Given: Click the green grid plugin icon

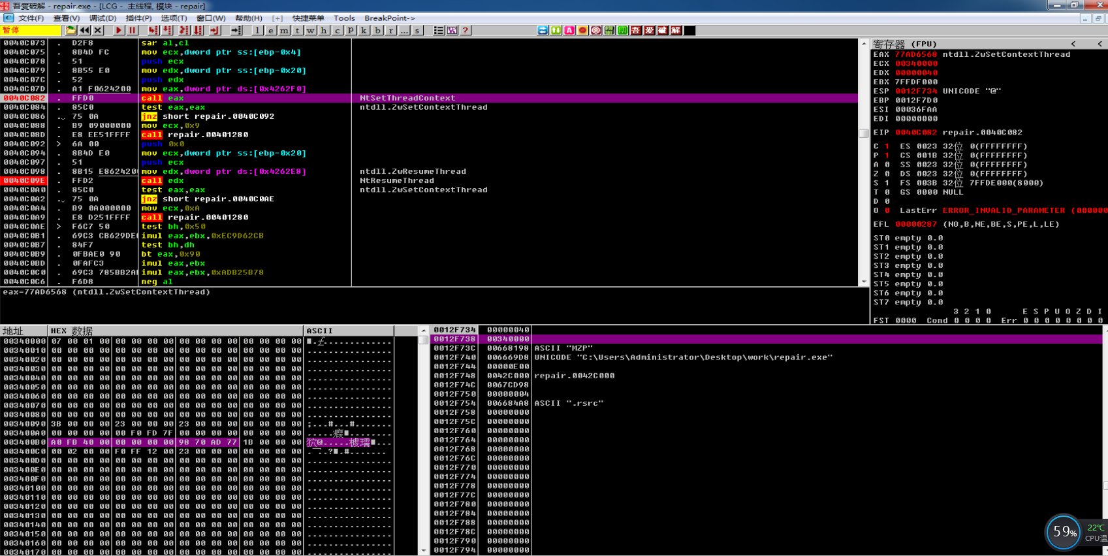Looking at the screenshot, I should tap(609, 30).
